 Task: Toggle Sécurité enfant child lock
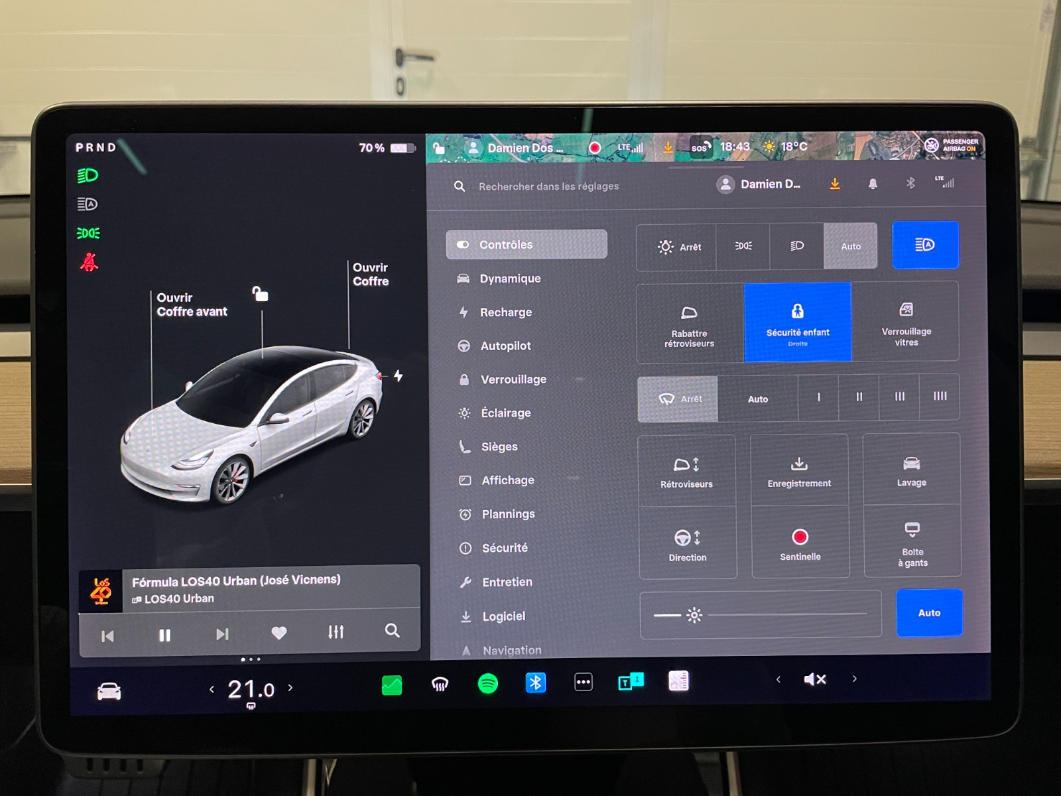[x=798, y=322]
